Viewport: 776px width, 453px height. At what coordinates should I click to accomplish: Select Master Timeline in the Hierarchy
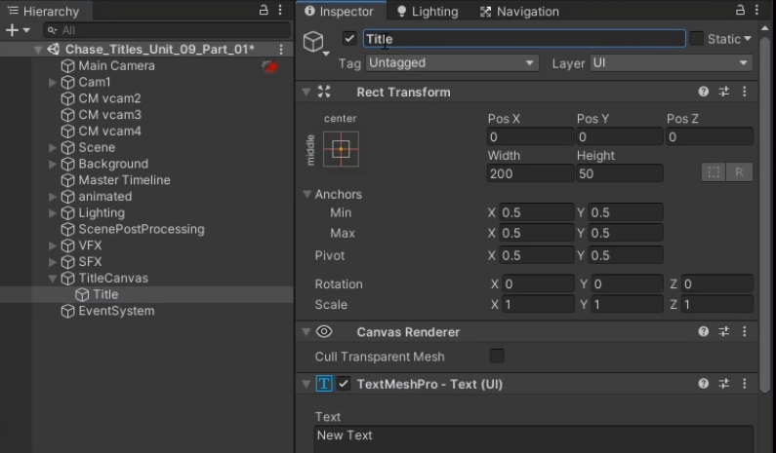(x=124, y=180)
